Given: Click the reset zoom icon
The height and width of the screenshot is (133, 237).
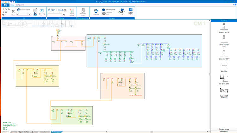Looking at the screenshot, I should 65,10.
